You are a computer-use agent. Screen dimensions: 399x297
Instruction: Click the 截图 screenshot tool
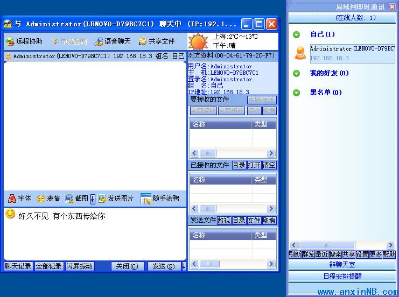[69, 199]
